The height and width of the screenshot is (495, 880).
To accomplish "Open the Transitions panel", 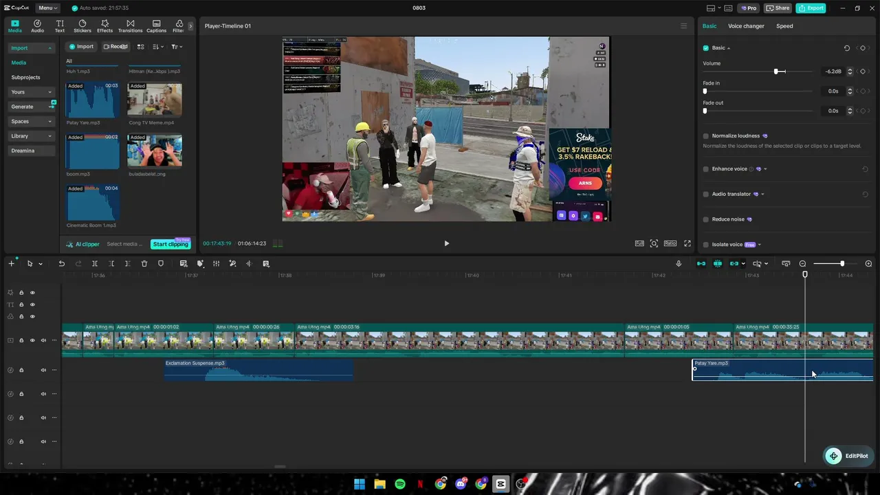I will point(130,26).
